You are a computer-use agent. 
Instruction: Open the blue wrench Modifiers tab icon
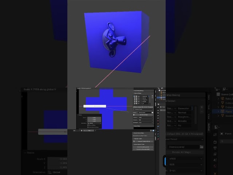pyautogui.click(x=158, y=127)
